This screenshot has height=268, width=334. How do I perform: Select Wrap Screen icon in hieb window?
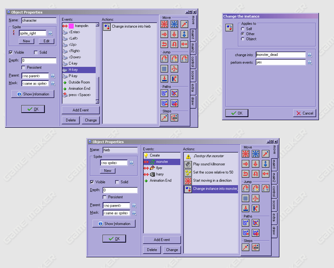(256, 198)
